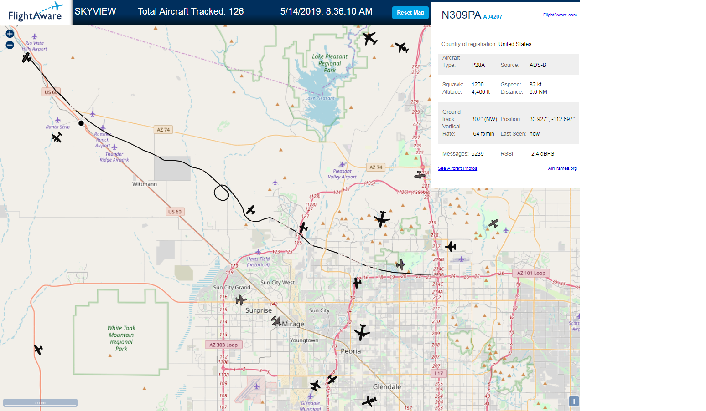Select gray aircraft at AZ 74 interchange
706x411 pixels.
click(420, 175)
